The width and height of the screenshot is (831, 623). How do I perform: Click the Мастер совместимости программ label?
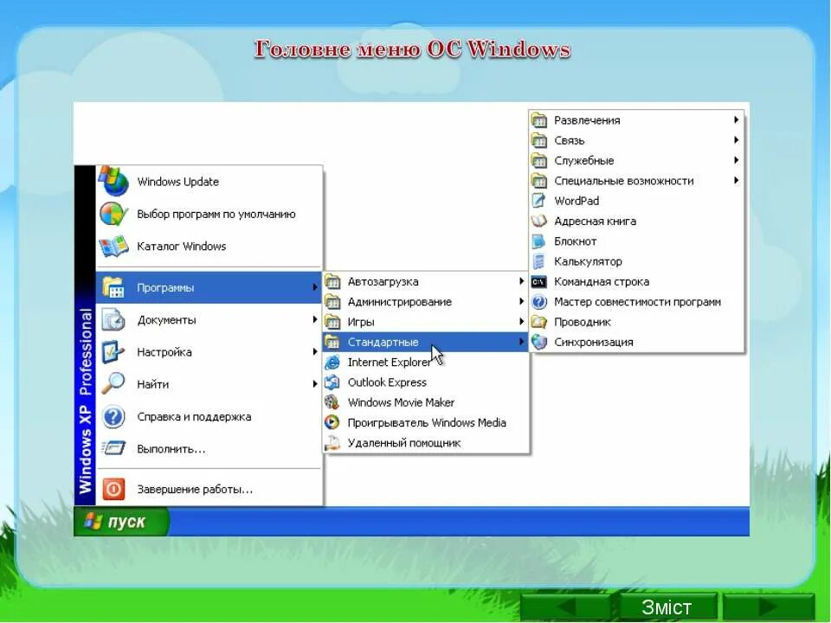(638, 302)
